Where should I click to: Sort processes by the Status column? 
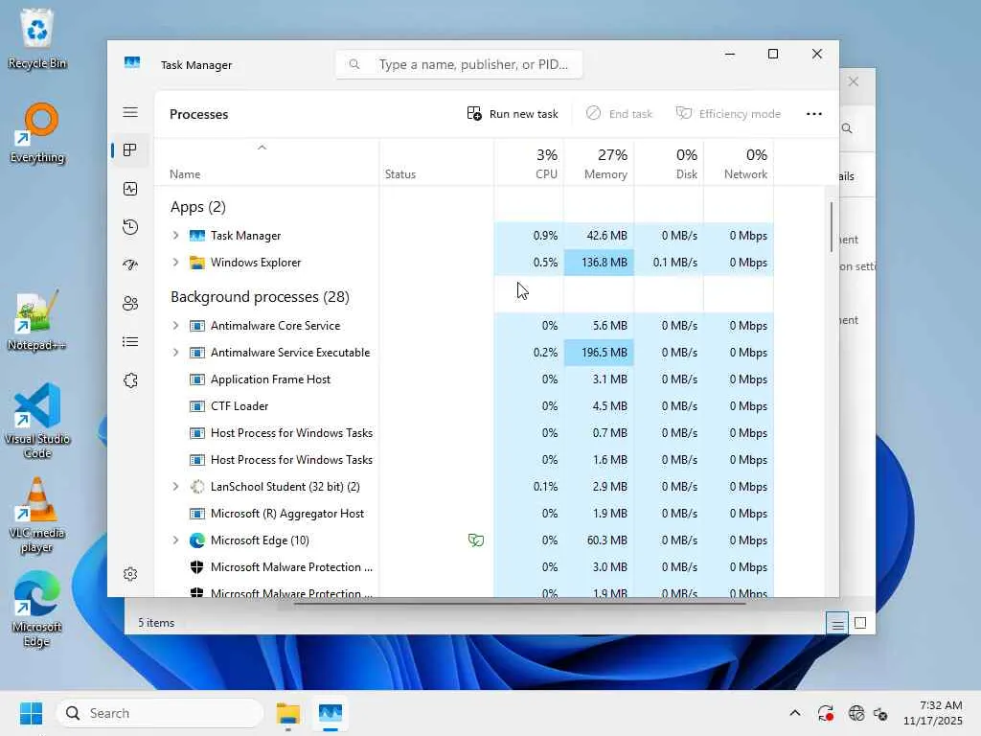pos(436,163)
